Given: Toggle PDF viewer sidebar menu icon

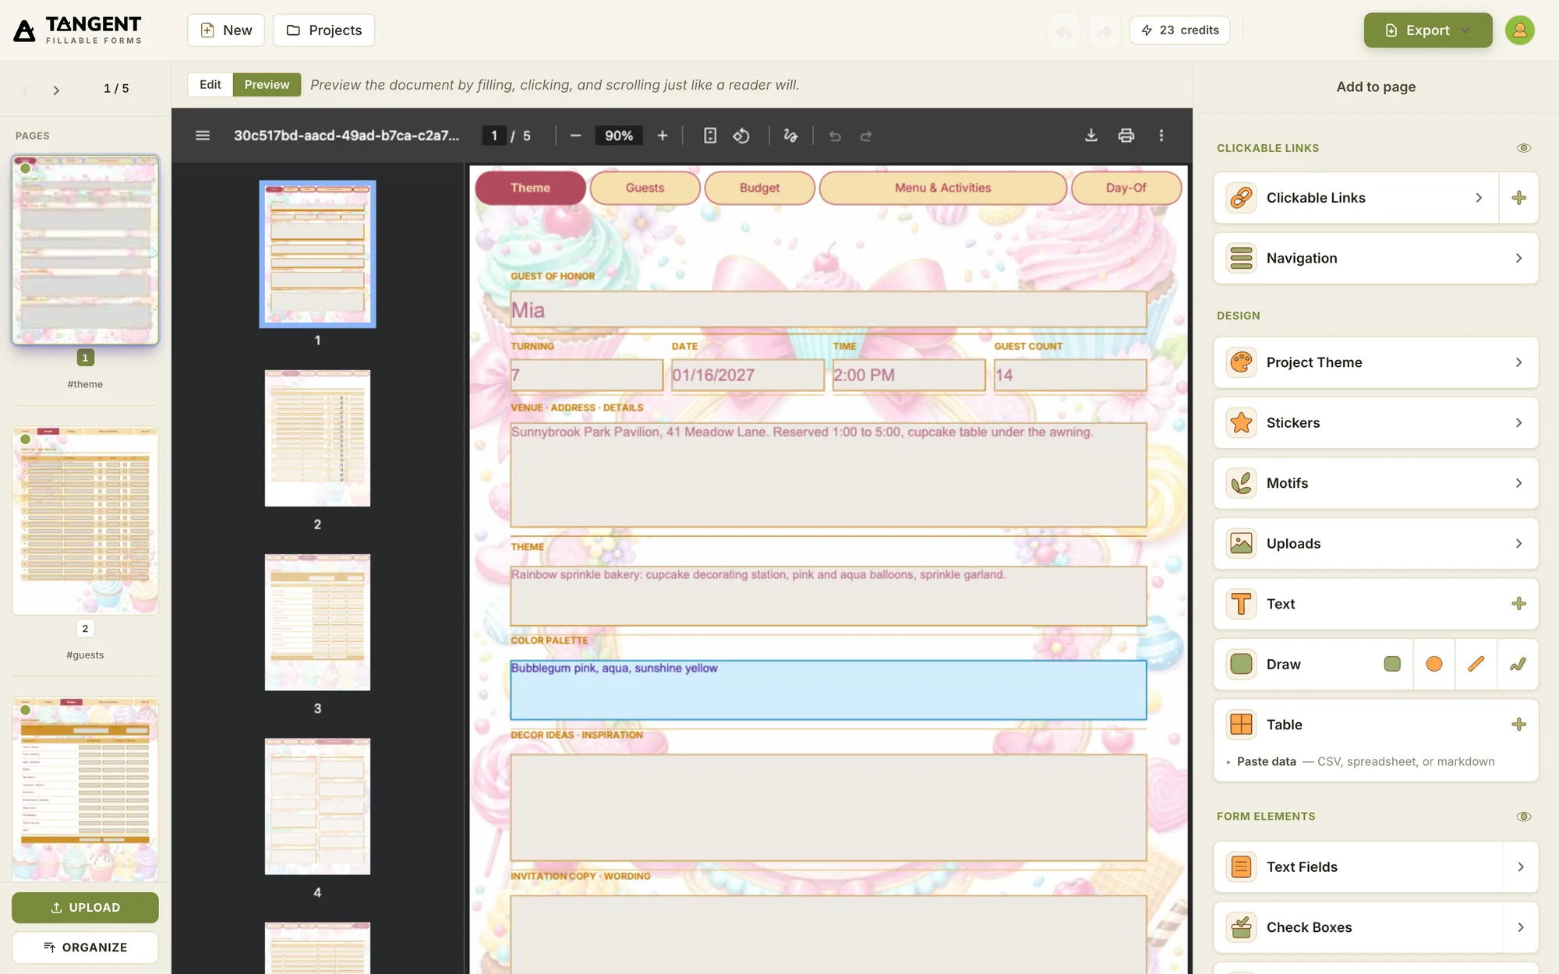Looking at the screenshot, I should click(x=203, y=136).
